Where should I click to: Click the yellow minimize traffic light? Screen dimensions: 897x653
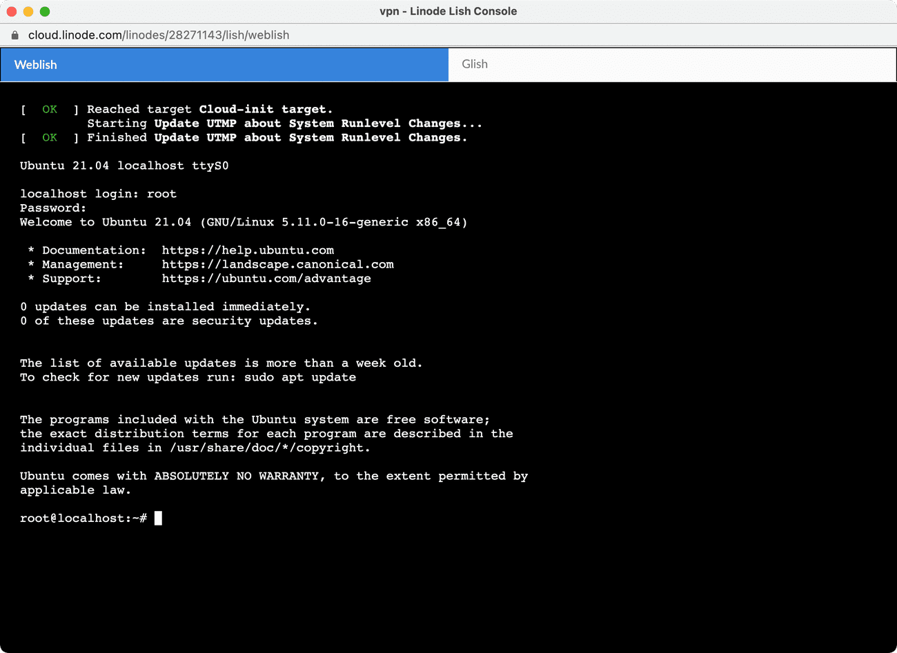click(x=28, y=11)
